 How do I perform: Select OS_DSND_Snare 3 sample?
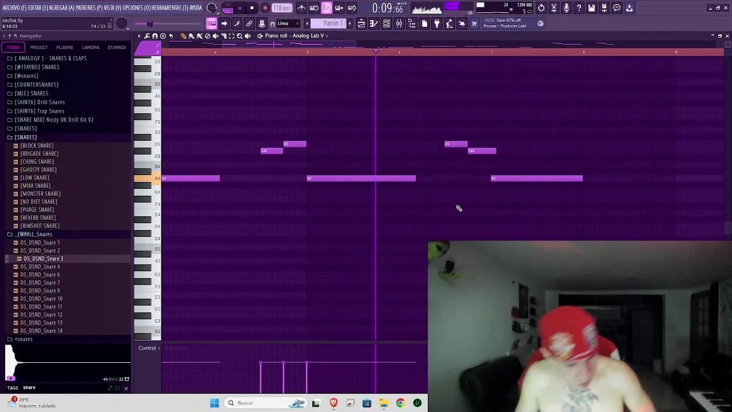click(x=43, y=259)
